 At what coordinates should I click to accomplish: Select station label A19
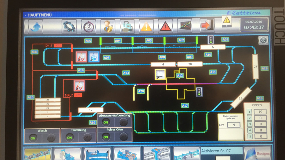264,68
